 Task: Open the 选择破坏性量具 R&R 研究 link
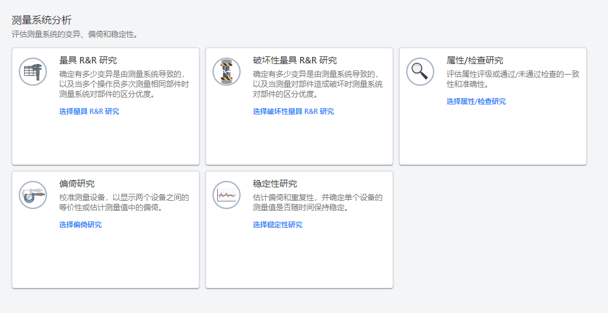click(x=293, y=112)
